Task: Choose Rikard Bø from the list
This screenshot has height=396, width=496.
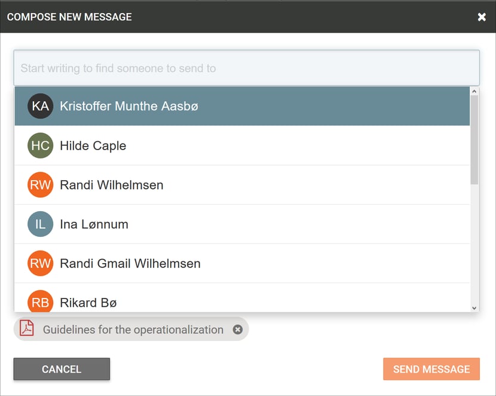Action: click(242, 297)
